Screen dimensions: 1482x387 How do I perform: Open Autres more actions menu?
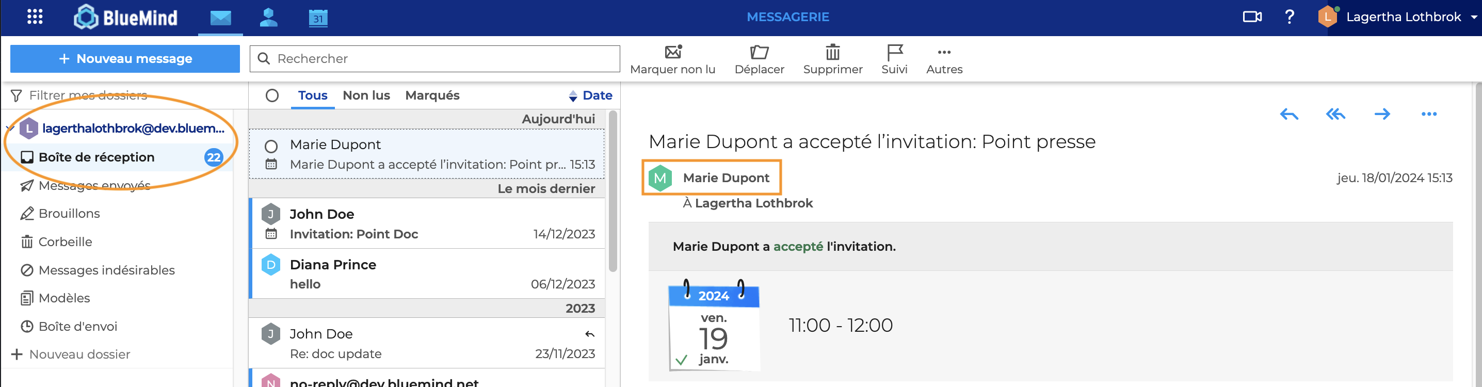[943, 59]
